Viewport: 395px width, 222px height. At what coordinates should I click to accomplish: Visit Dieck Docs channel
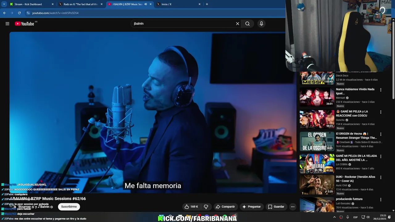point(342,76)
